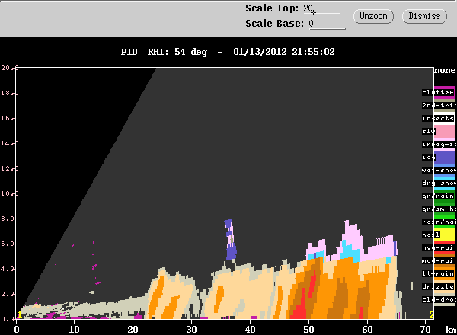Click the yellow '1' endpoint marker
This screenshot has height=335, width=457.
[x=19, y=315]
